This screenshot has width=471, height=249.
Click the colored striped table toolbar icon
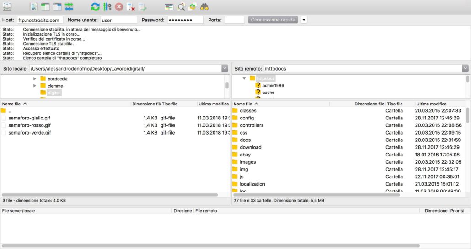pos(169,6)
